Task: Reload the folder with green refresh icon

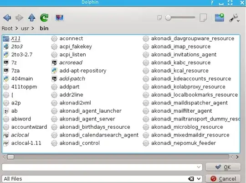Action: pos(44,17)
